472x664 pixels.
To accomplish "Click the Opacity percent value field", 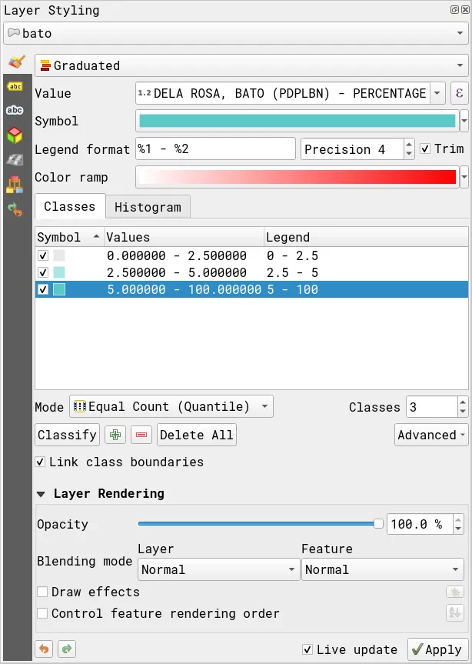I will 420,524.
